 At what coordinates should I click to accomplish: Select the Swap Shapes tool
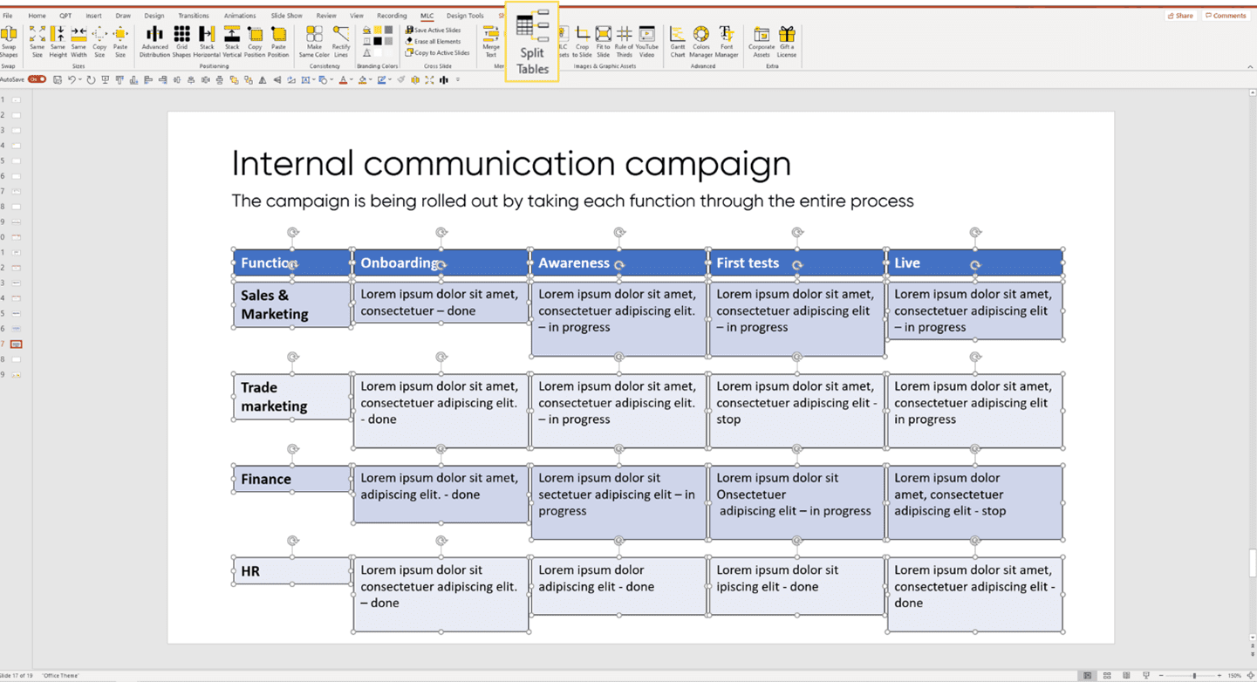(x=9, y=41)
